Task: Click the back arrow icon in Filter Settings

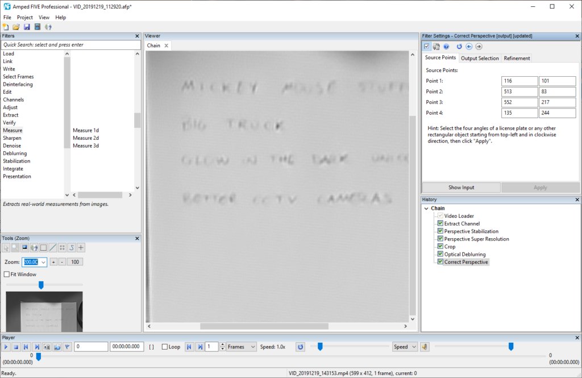Action: [469, 47]
